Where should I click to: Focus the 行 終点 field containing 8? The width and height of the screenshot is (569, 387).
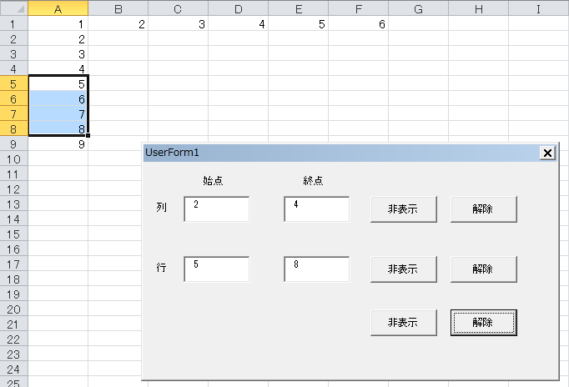pyautogui.click(x=316, y=269)
